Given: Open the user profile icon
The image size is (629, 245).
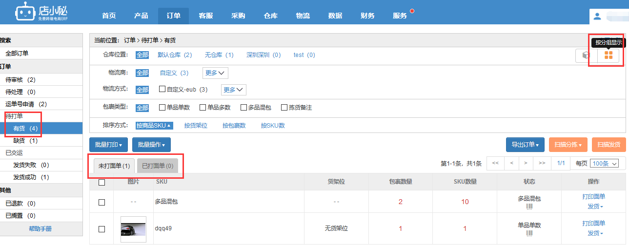Looking at the screenshot, I should pos(597,17).
